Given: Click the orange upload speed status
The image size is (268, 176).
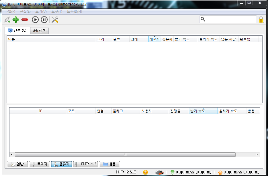Looking at the screenshot, I should click(x=239, y=172).
